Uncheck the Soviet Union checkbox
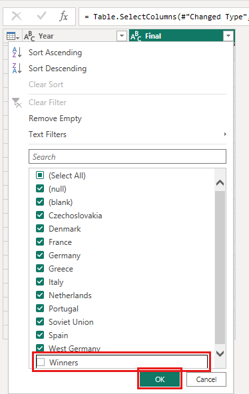249x394 pixels. (x=40, y=321)
